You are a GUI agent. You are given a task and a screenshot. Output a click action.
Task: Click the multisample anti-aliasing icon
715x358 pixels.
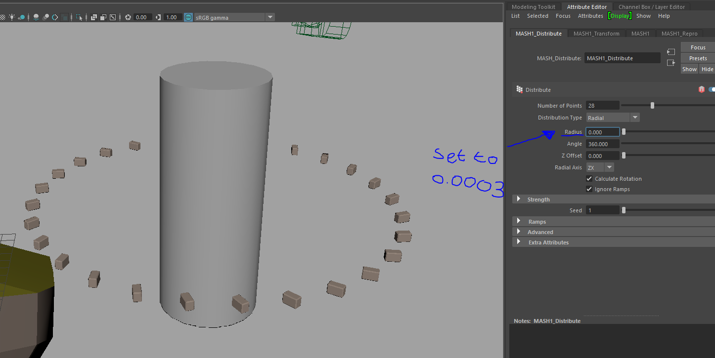[55, 17]
